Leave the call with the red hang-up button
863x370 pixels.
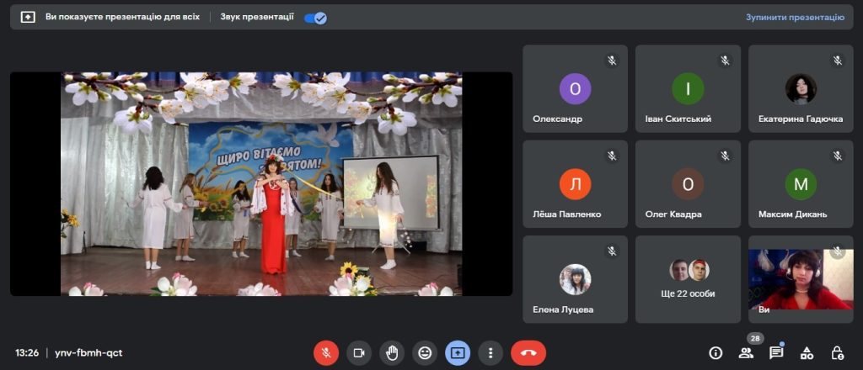click(x=528, y=352)
